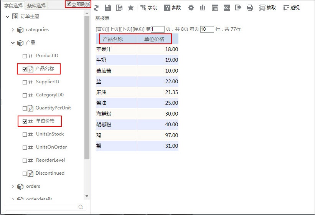Click the tree scrollbar down arrow

point(87,196)
